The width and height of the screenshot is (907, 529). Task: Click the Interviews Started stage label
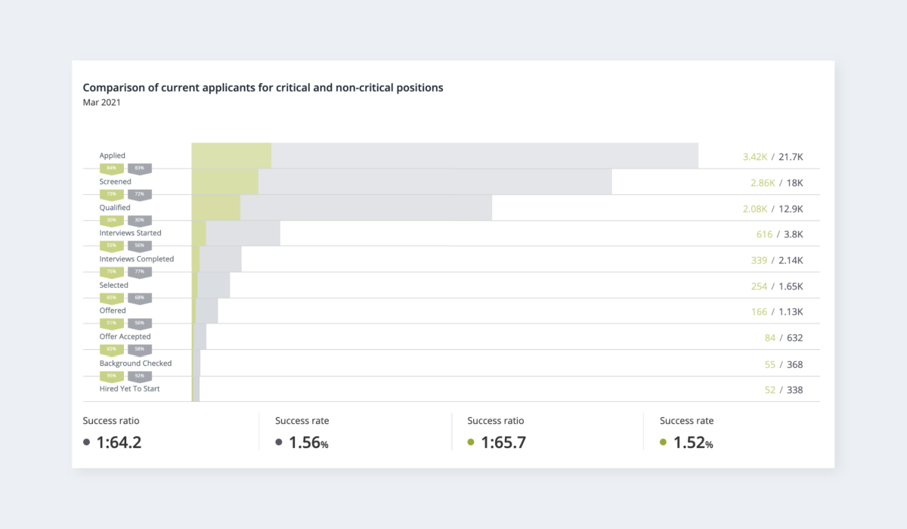[x=130, y=233]
